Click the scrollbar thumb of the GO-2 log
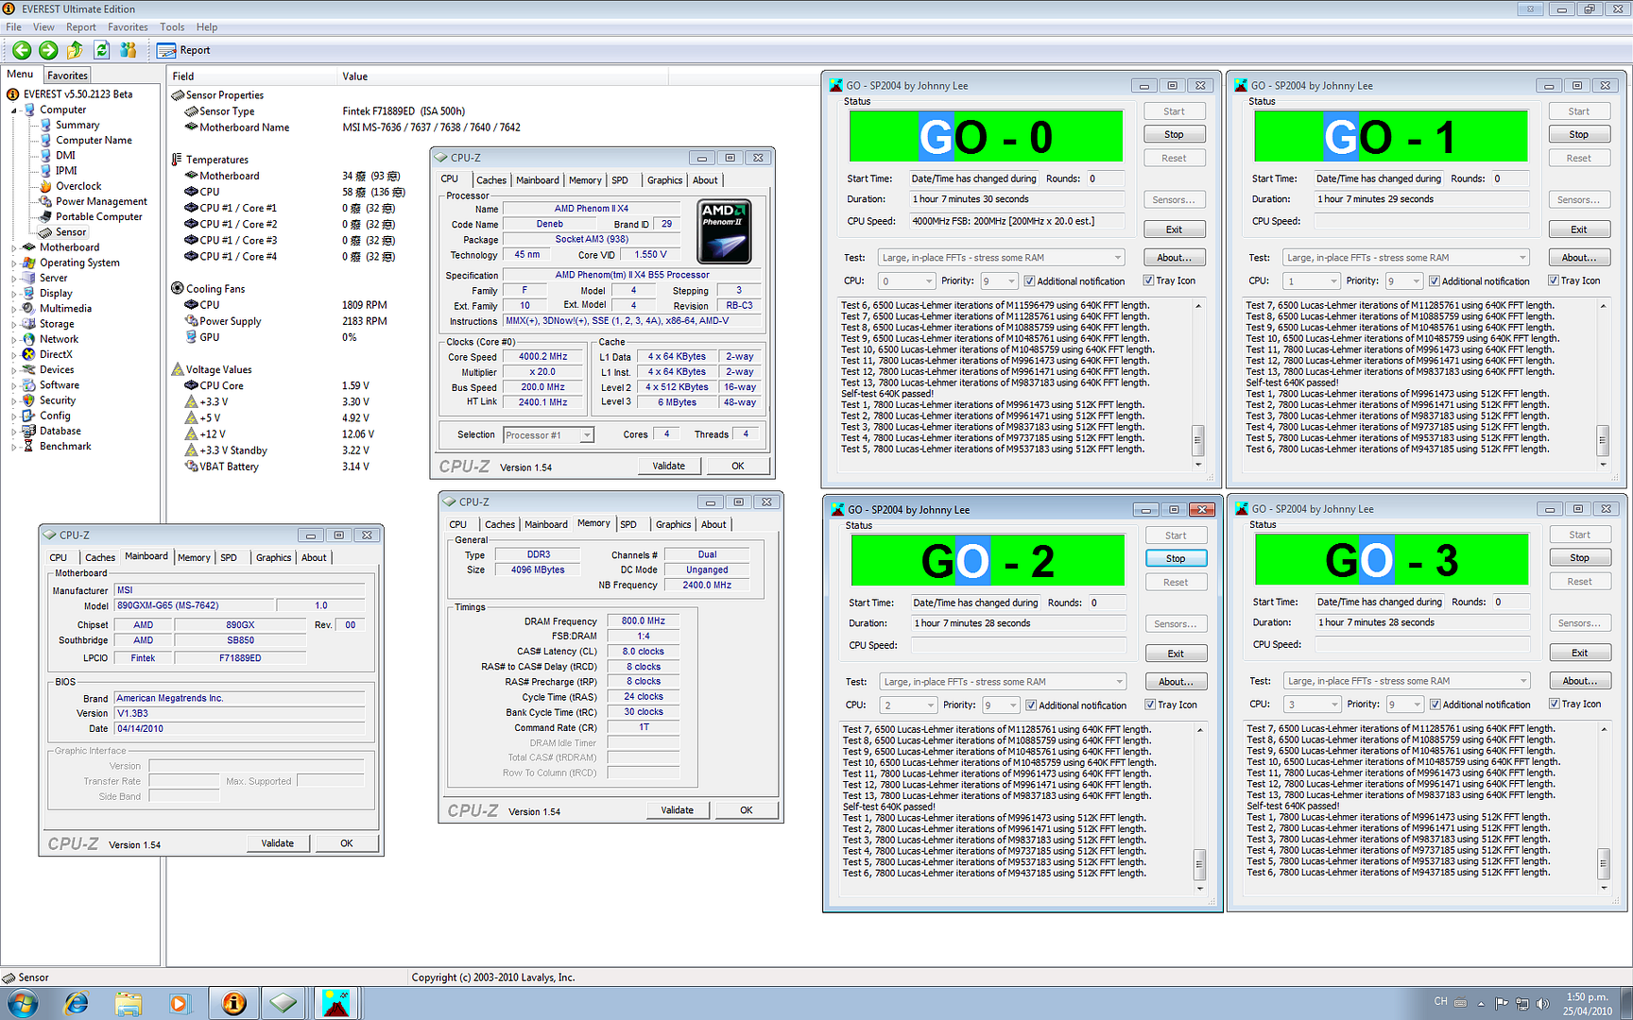The height and width of the screenshot is (1020, 1633). [1200, 864]
